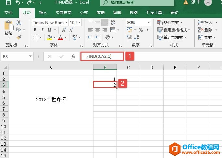Switch to the 审阅 tab

coord(117,13)
